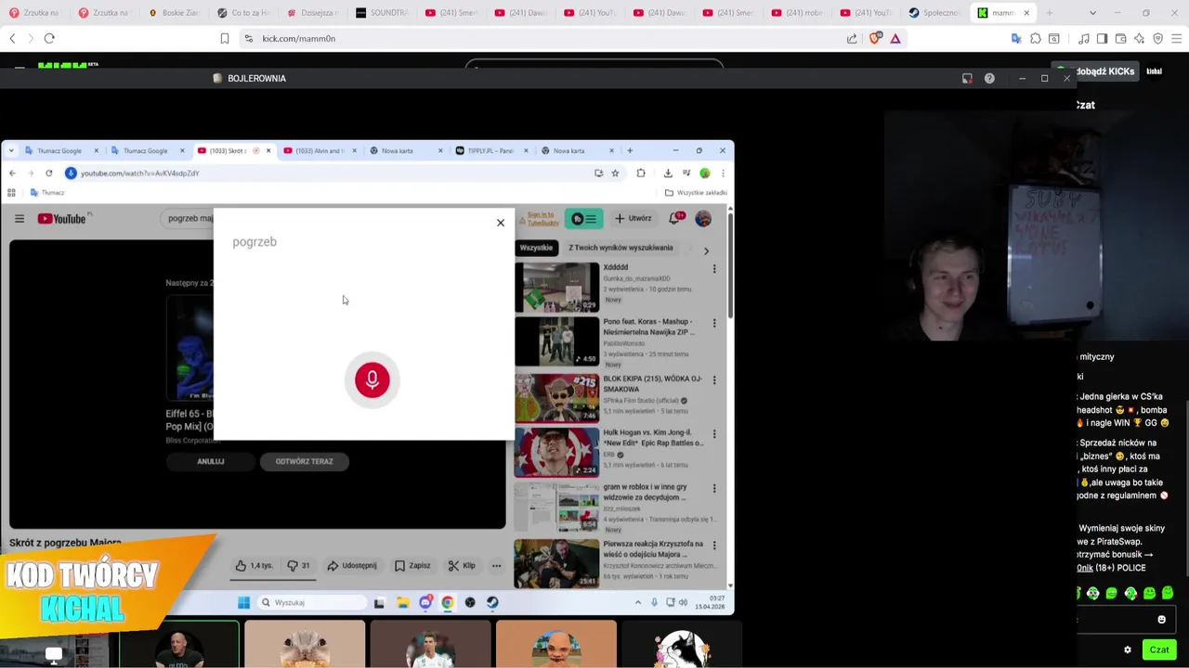
Task: Open the YouTube account avatar menu
Action: coord(703,218)
